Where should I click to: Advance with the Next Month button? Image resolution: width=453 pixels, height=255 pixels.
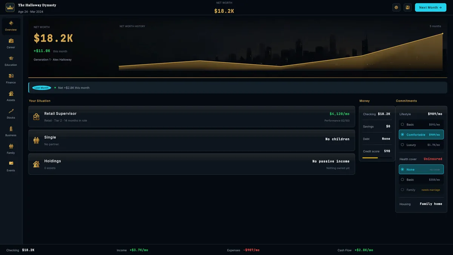tap(430, 7)
